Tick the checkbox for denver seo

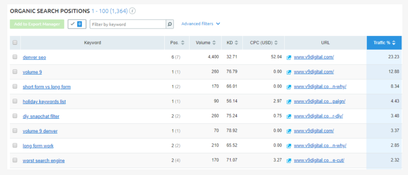click(x=15, y=57)
